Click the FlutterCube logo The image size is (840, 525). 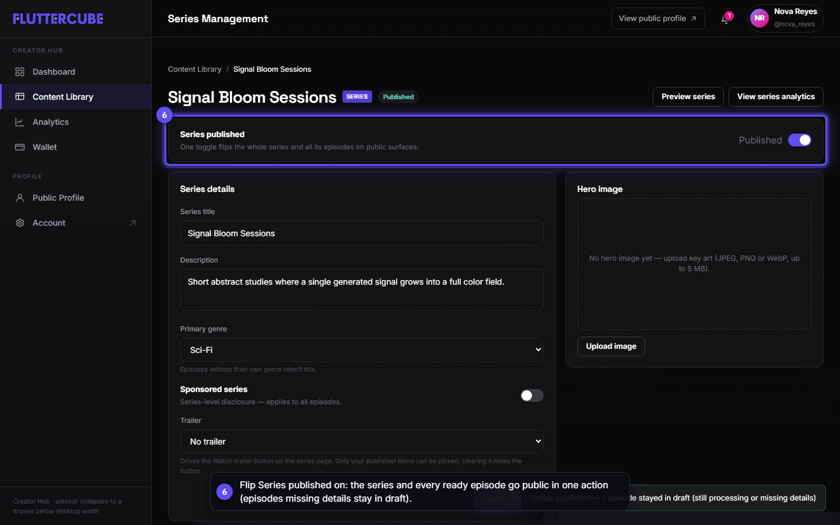58,19
